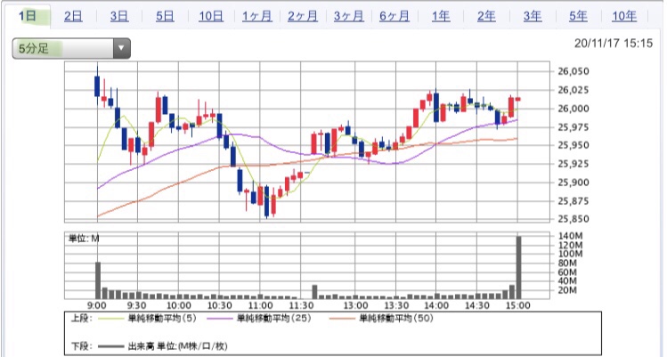Click the tallest volume bar at 15:00
The width and height of the screenshot is (667, 357).
coord(518,267)
